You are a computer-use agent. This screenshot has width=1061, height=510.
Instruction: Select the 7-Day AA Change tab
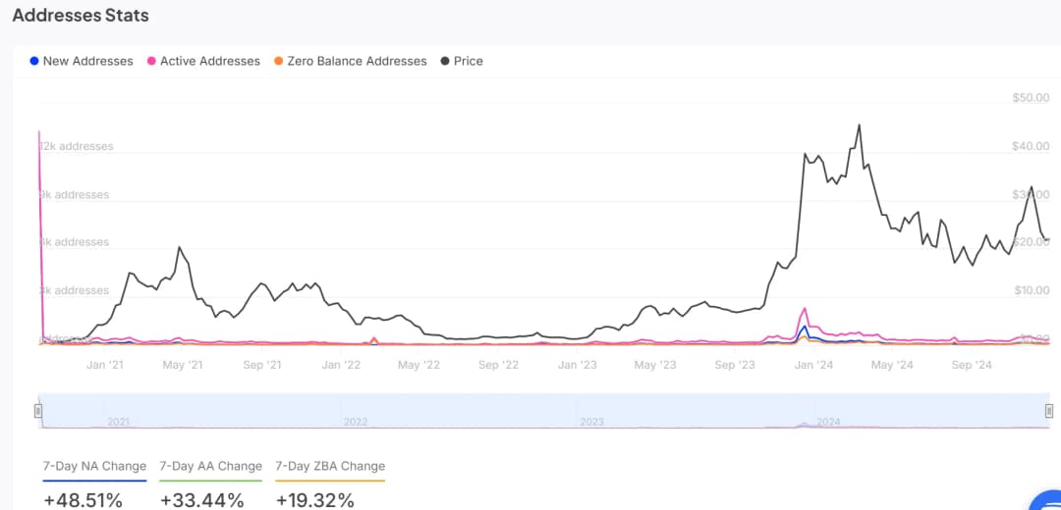coord(210,467)
